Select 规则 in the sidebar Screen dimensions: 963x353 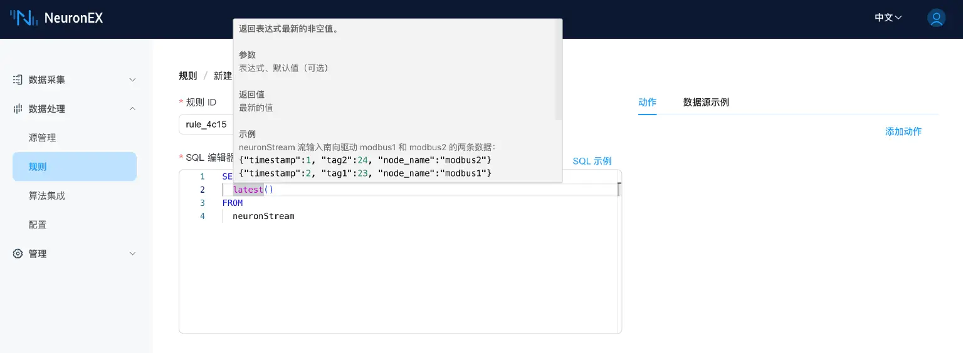click(x=38, y=166)
